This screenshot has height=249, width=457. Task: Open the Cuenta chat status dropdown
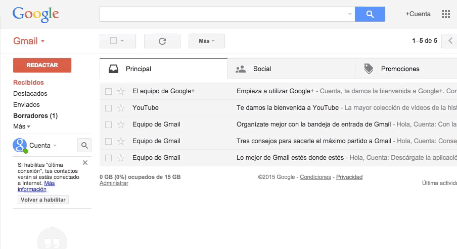tap(55, 146)
